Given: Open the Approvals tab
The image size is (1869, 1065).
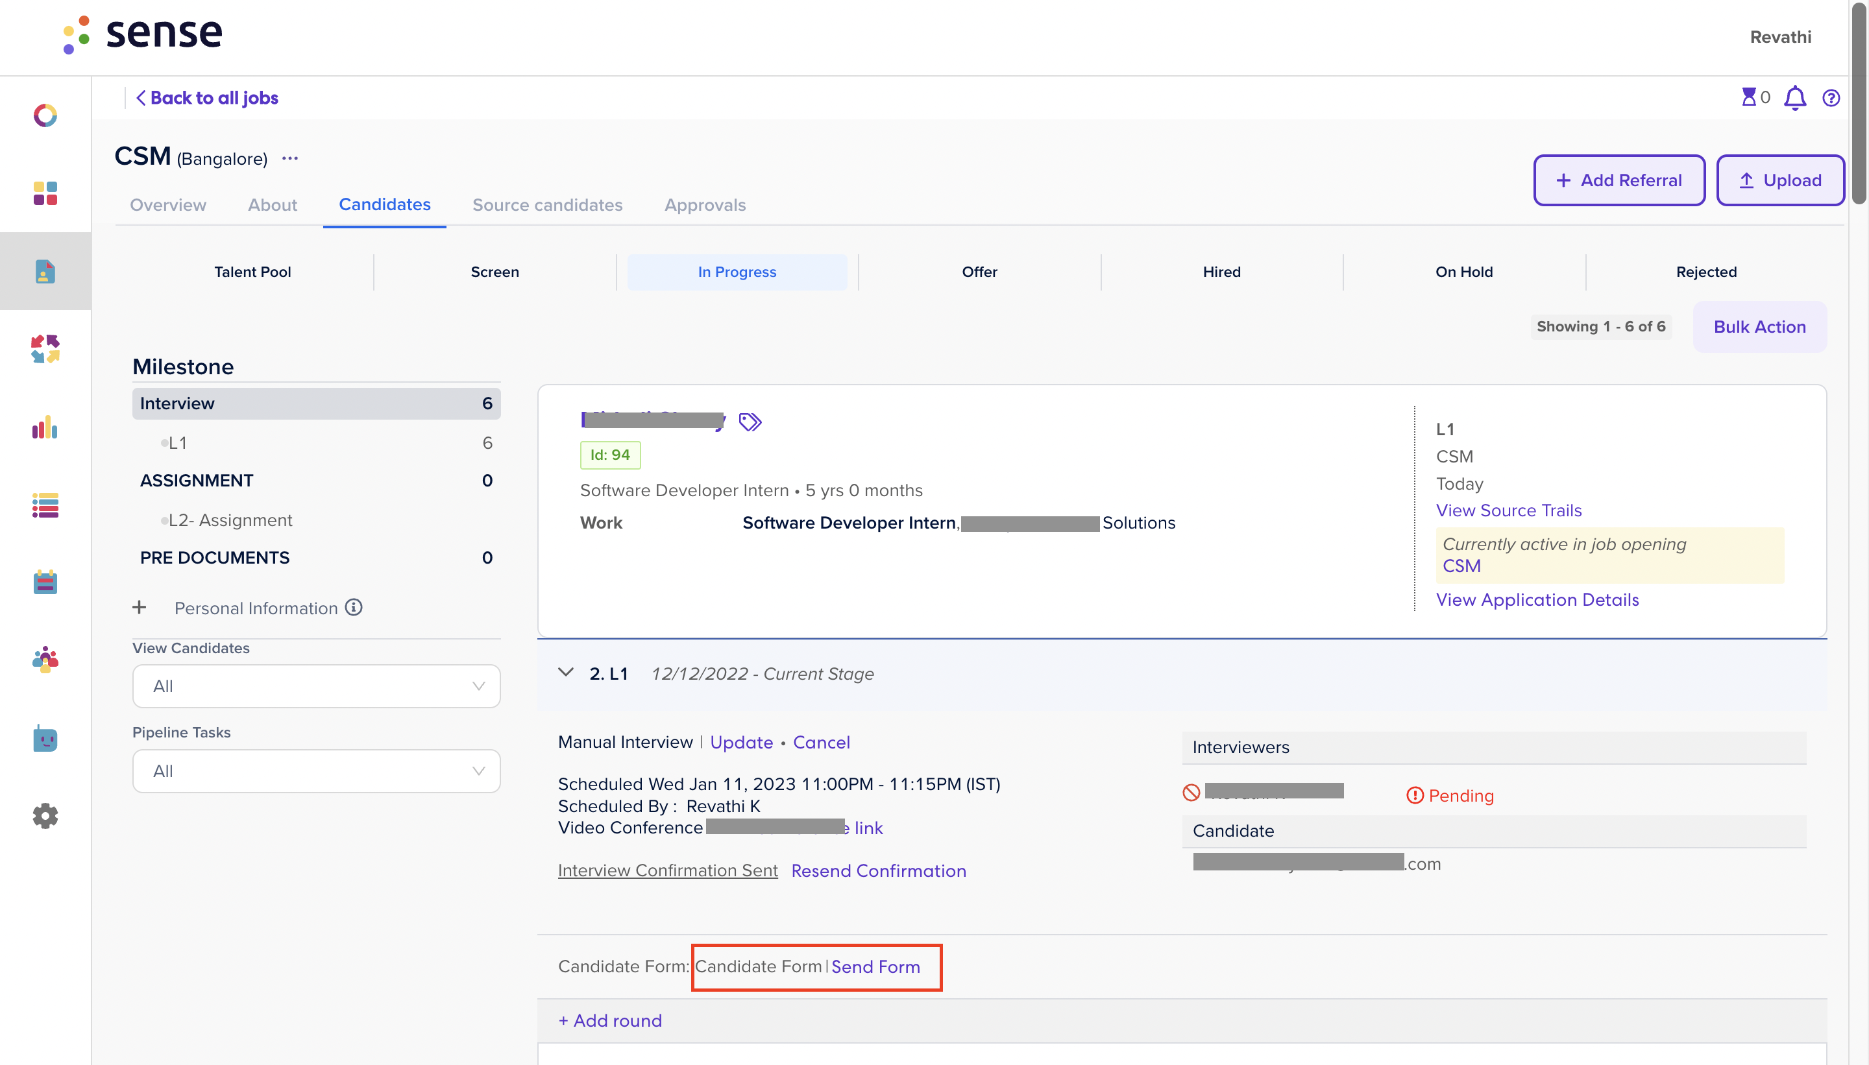Looking at the screenshot, I should click(x=705, y=205).
